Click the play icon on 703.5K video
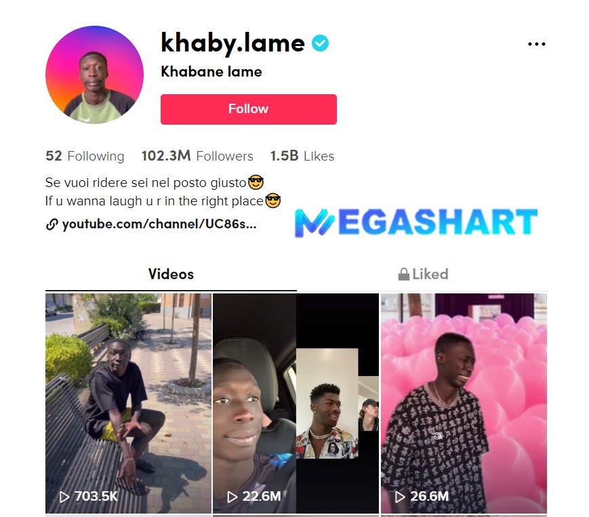Image resolution: width=589 pixels, height=517 pixels. [64, 497]
